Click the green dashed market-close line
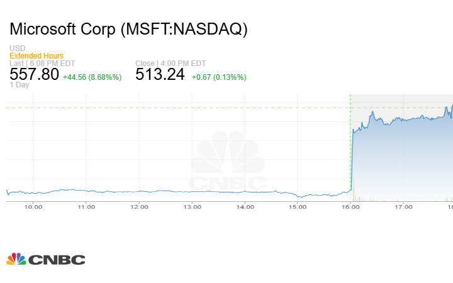Viewport: 453px width, 283px height. click(x=350, y=145)
